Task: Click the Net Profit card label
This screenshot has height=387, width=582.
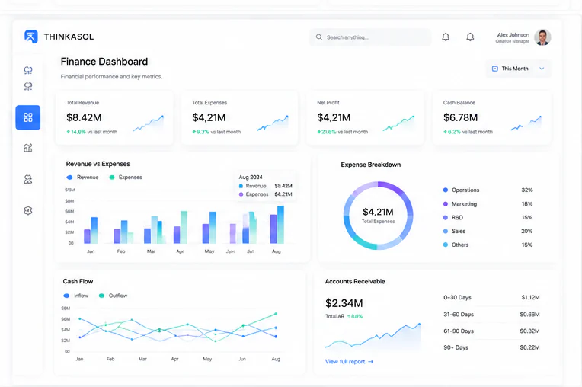Action: pos(328,102)
